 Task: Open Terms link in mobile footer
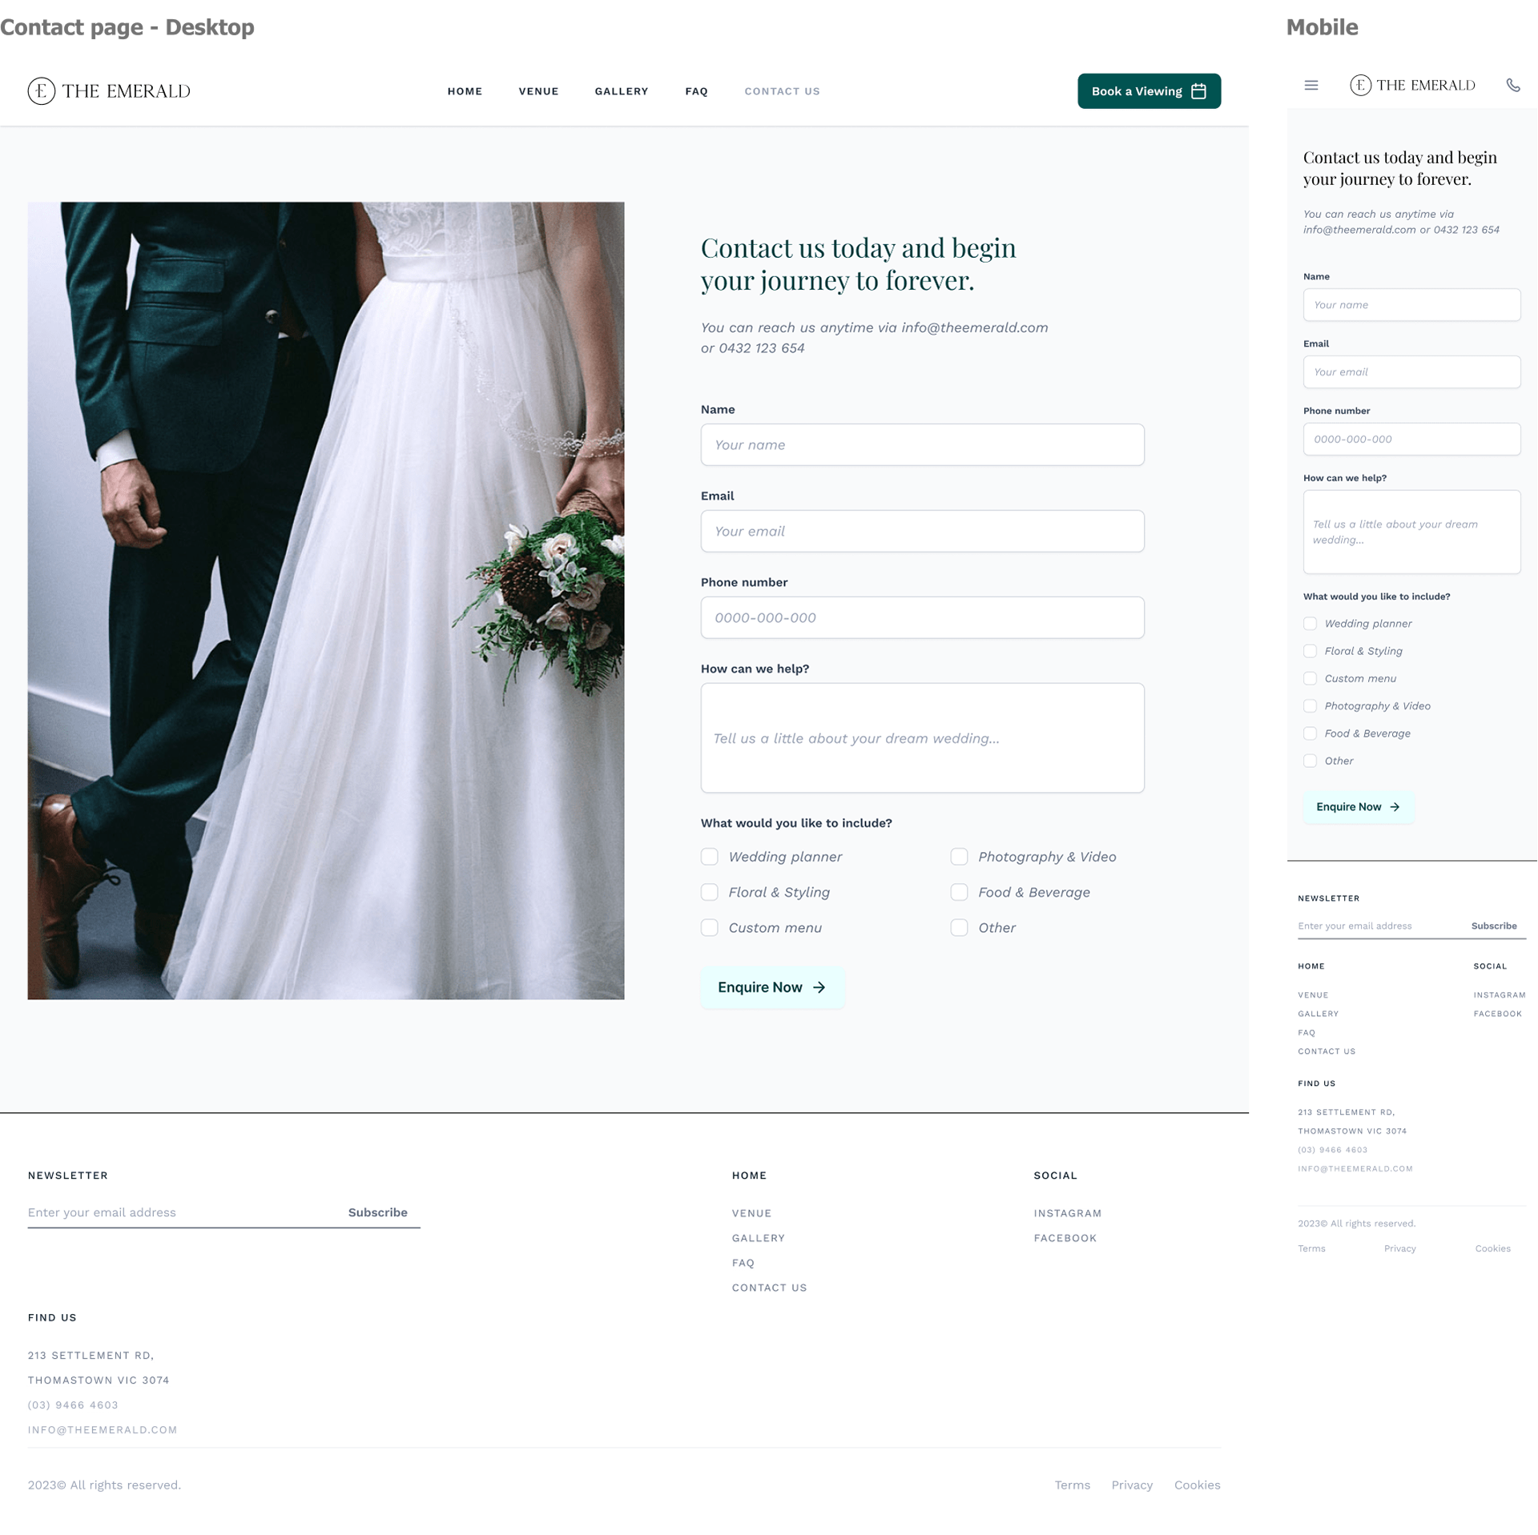pos(1311,1249)
